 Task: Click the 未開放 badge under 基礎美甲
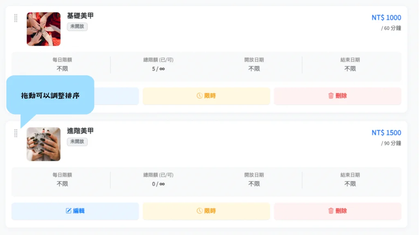click(77, 27)
